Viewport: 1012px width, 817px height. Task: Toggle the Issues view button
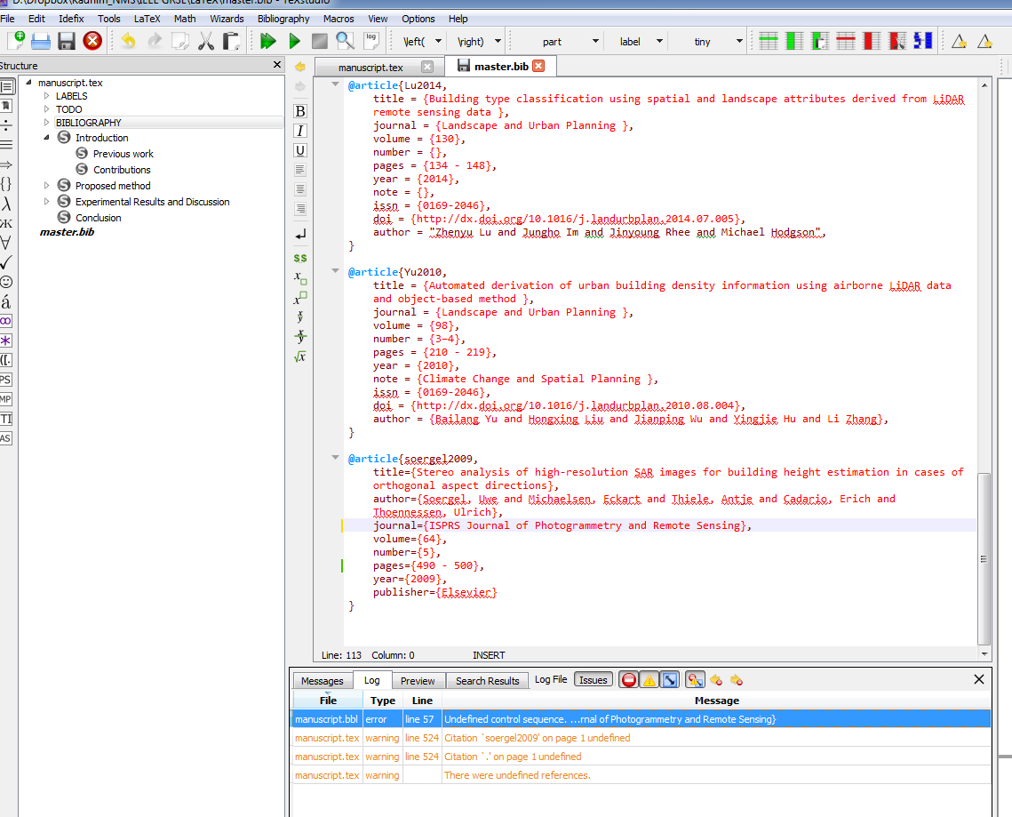point(594,679)
